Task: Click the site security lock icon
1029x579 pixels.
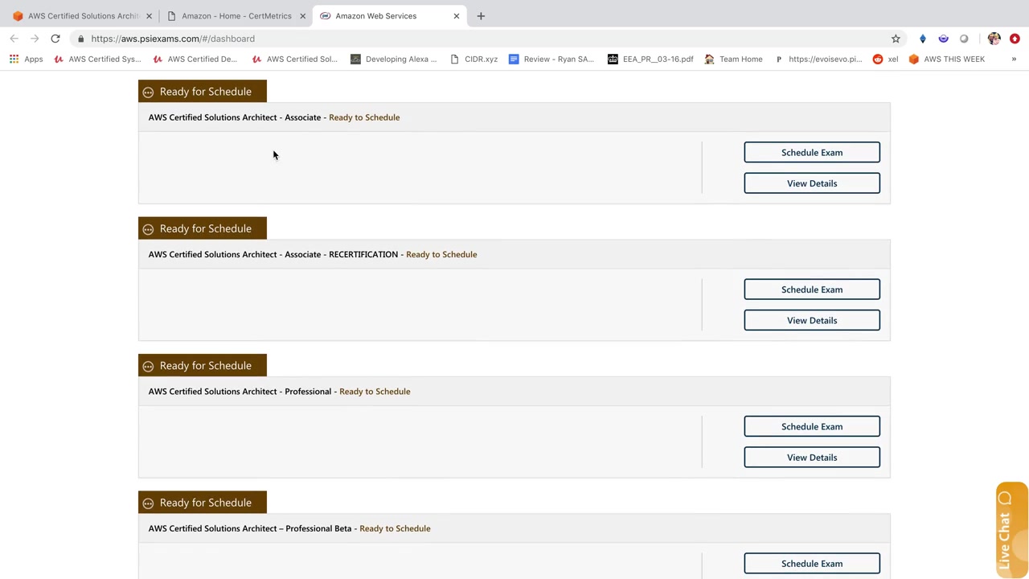Action: click(x=80, y=39)
